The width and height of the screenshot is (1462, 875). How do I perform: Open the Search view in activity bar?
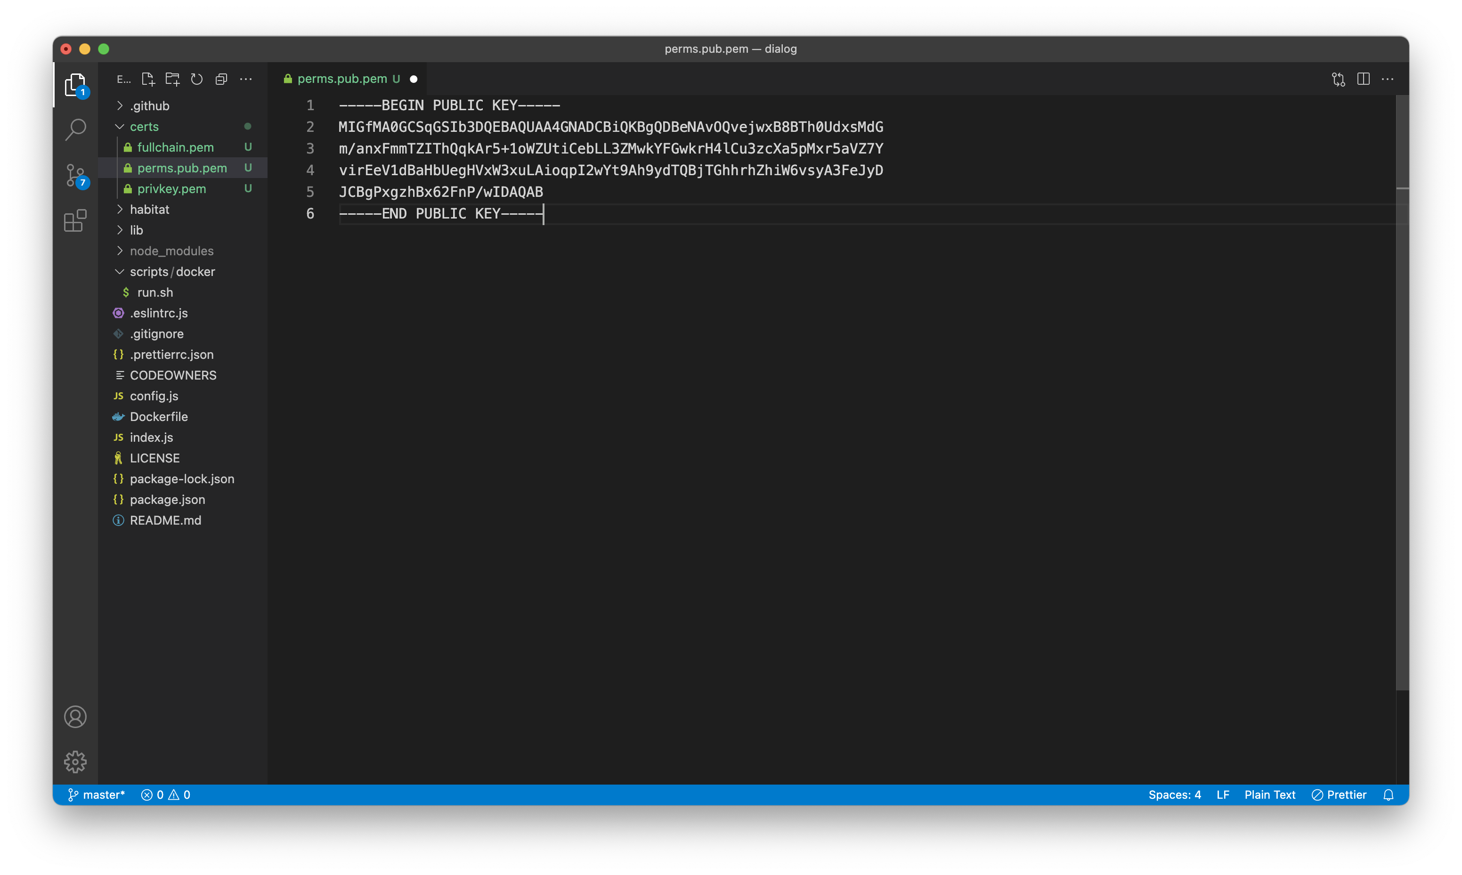tap(75, 130)
